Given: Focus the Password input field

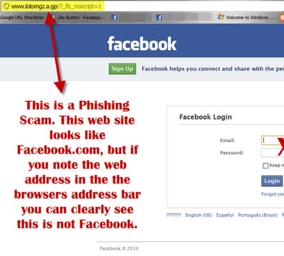Looking at the screenshot, I should click(272, 152).
